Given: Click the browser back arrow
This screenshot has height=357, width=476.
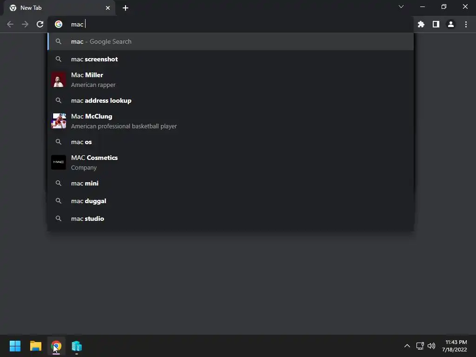Looking at the screenshot, I should point(10,24).
